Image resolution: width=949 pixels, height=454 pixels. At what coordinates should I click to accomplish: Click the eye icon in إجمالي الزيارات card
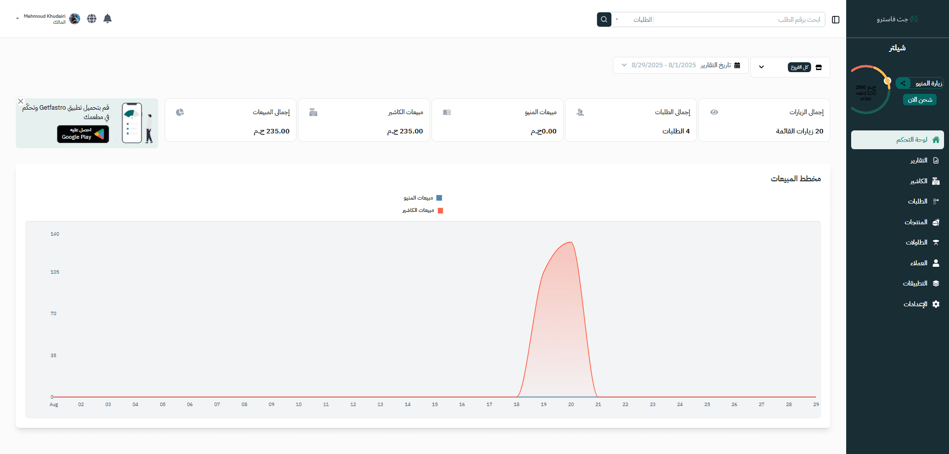(x=714, y=112)
